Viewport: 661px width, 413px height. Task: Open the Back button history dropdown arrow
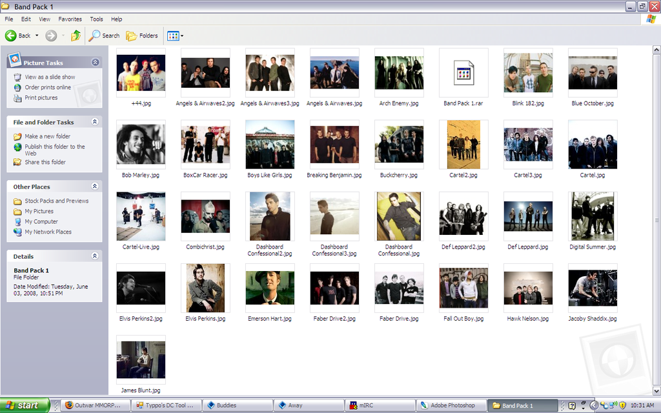(37, 36)
